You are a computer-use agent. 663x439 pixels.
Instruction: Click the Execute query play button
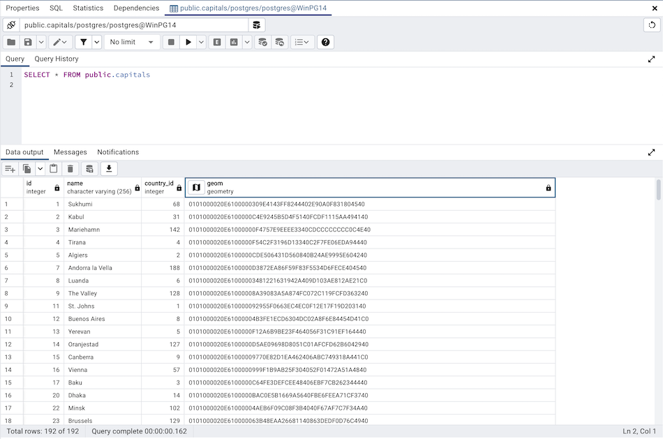[x=188, y=42]
